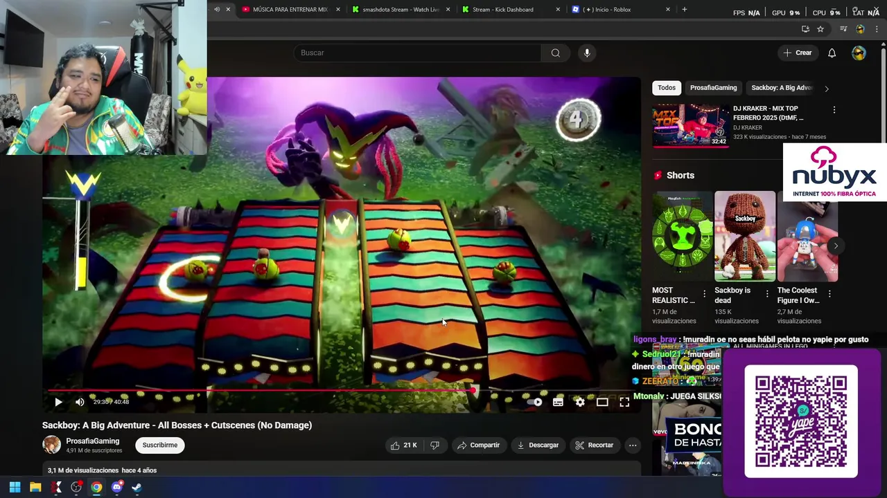The width and height of the screenshot is (887, 498).
Task: Open Discord from the taskbar
Action: tap(116, 488)
